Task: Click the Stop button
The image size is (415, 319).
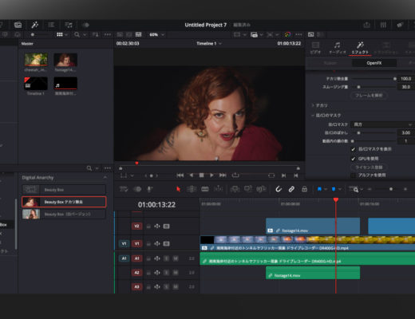Action: (x=201, y=175)
